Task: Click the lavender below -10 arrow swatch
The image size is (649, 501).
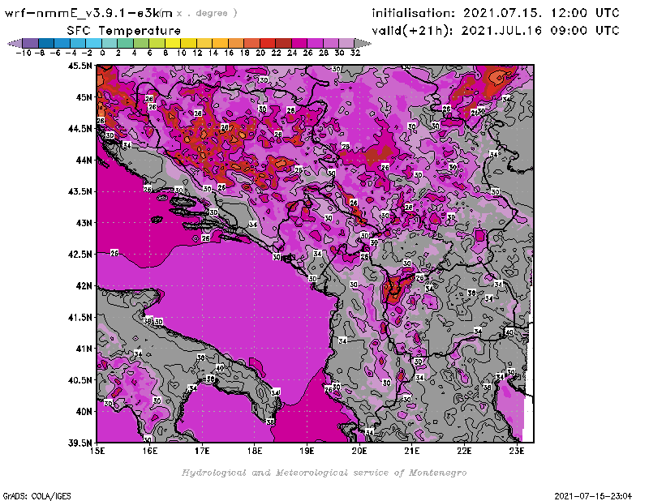Action: pos(15,43)
